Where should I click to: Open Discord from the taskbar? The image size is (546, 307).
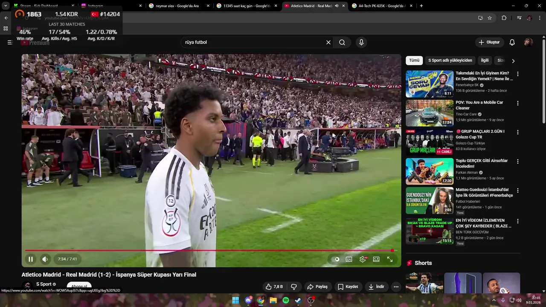[248, 300]
